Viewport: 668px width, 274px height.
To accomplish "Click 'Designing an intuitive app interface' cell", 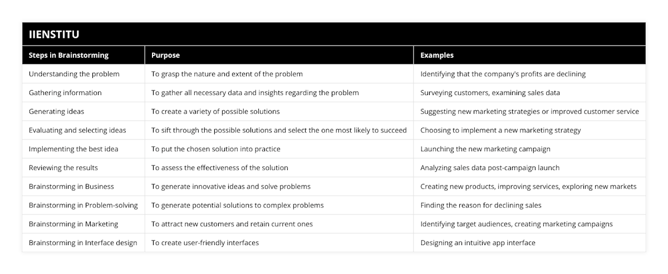I will [x=478, y=243].
